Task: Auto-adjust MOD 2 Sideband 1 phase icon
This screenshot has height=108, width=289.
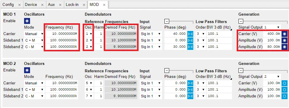Action: click(190, 89)
